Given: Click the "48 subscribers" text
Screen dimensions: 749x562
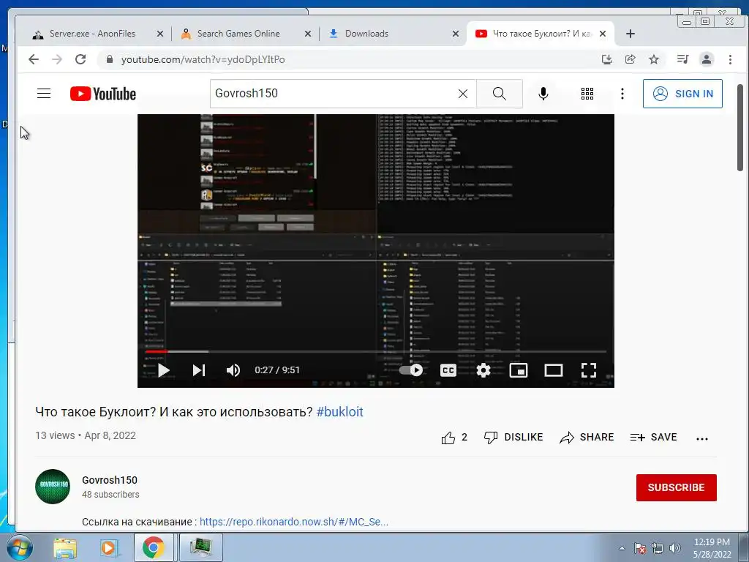Looking at the screenshot, I should pos(110,495).
